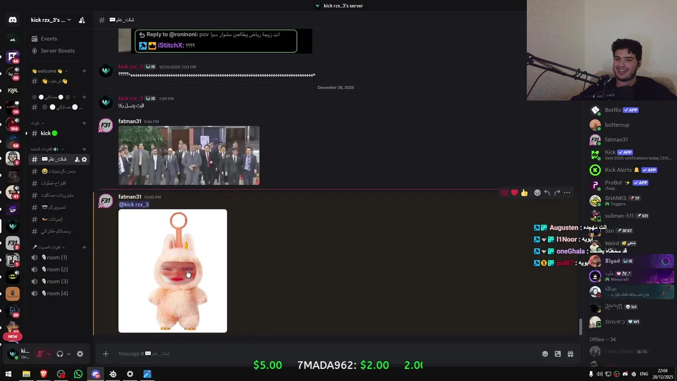Open the تصويركم channel
The width and height of the screenshot is (677, 381).
(x=59, y=207)
